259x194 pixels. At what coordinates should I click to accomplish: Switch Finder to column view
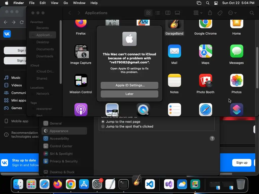click(168, 13)
